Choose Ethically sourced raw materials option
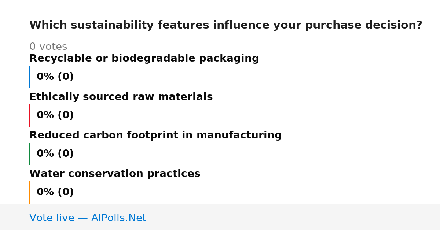Image resolution: width=440 pixels, height=230 pixels. coord(121,97)
